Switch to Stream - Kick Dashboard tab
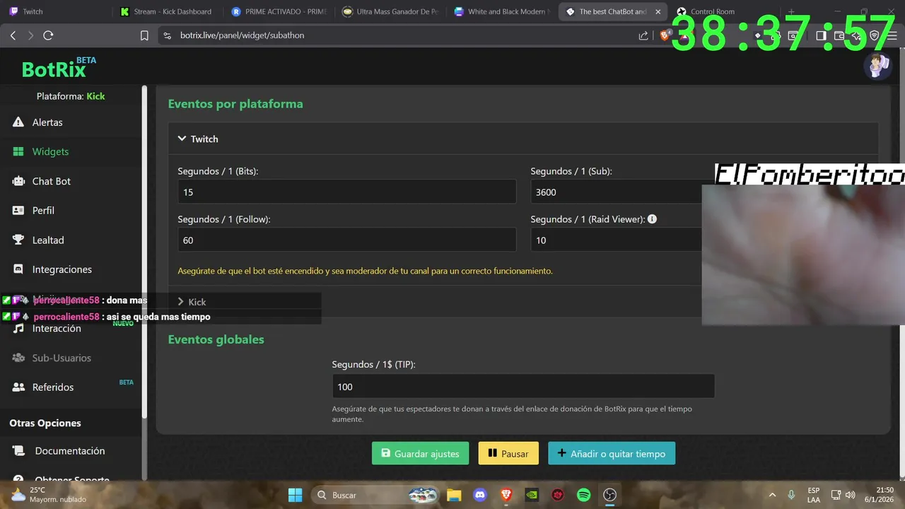This screenshot has height=509, width=905. pos(167,11)
